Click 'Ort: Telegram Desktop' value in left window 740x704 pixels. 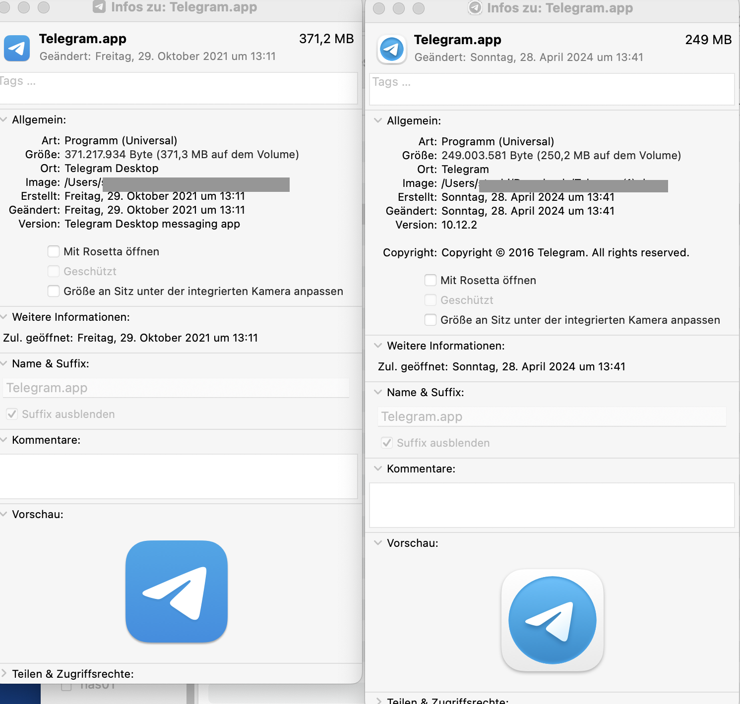[x=112, y=169]
